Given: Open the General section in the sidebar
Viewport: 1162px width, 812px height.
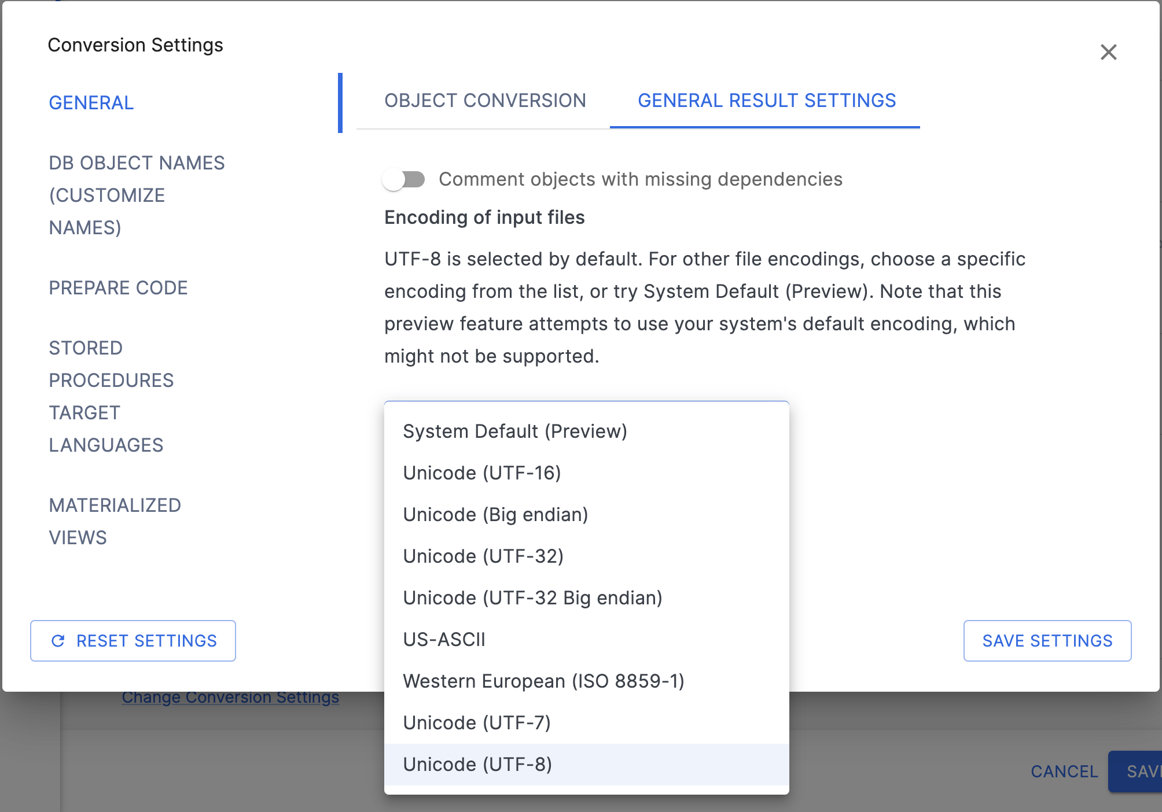Looking at the screenshot, I should [x=91, y=103].
